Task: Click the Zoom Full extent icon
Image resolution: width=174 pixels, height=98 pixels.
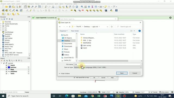Action: point(39,7)
